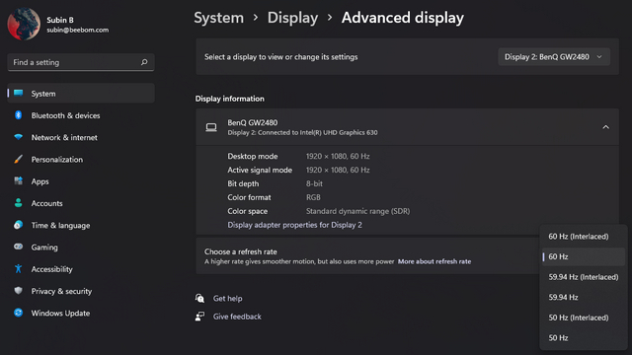Click the subin@beebom.com account email
The width and height of the screenshot is (632, 355).
coord(77,30)
